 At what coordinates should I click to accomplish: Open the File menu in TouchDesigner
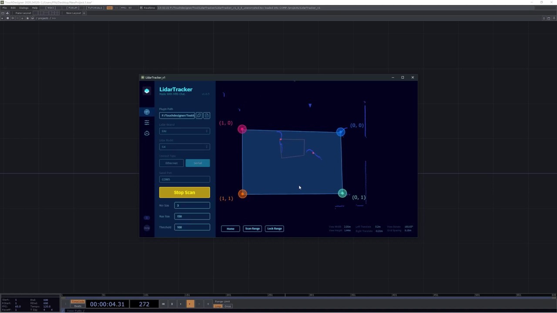pos(5,8)
